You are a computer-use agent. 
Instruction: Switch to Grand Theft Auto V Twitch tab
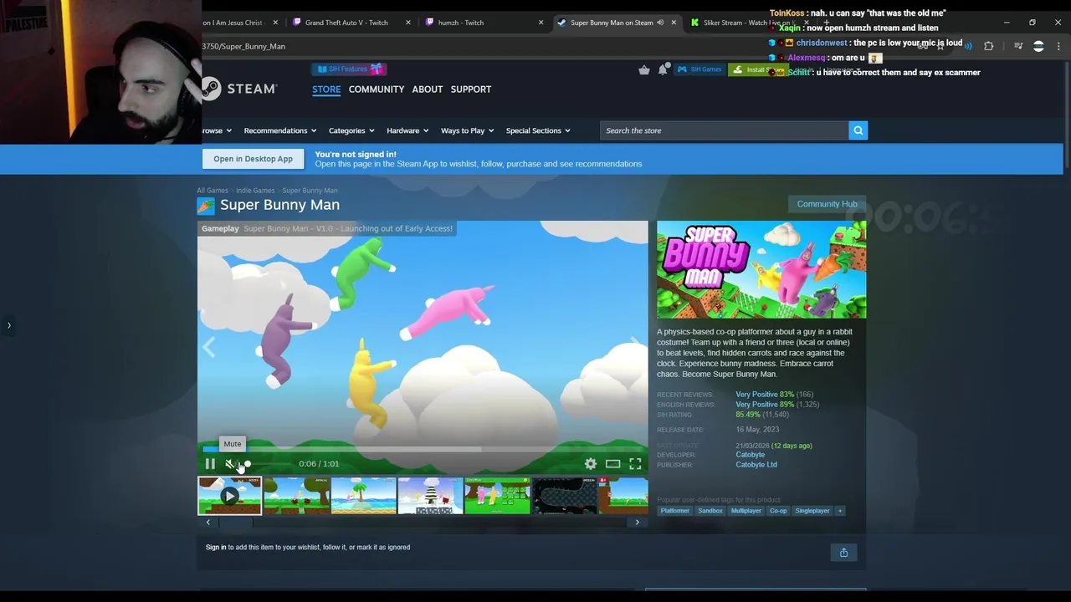click(346, 23)
